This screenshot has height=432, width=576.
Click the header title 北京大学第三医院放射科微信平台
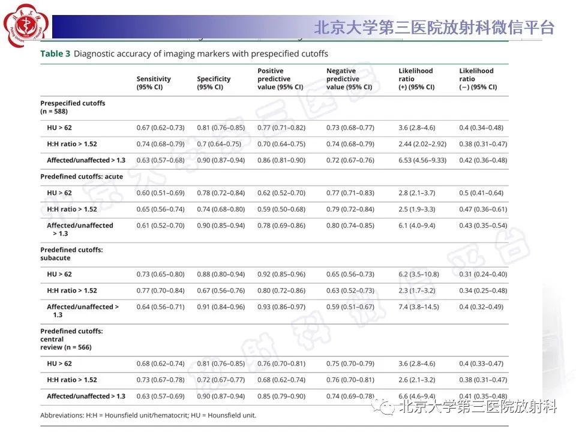click(x=434, y=28)
